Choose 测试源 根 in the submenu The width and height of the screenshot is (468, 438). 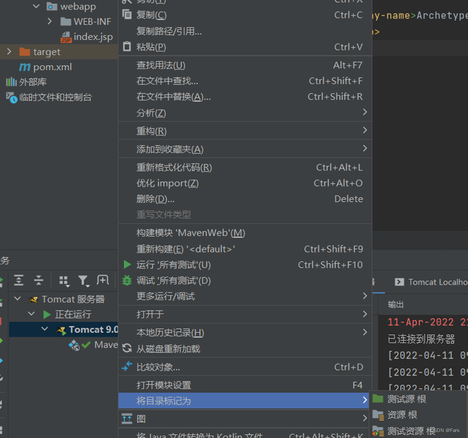[419, 399]
